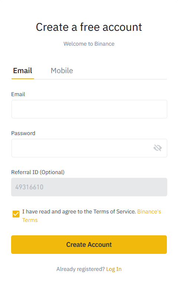
Task: Click the yellow underline beneath Email tab
Action: click(23, 79)
